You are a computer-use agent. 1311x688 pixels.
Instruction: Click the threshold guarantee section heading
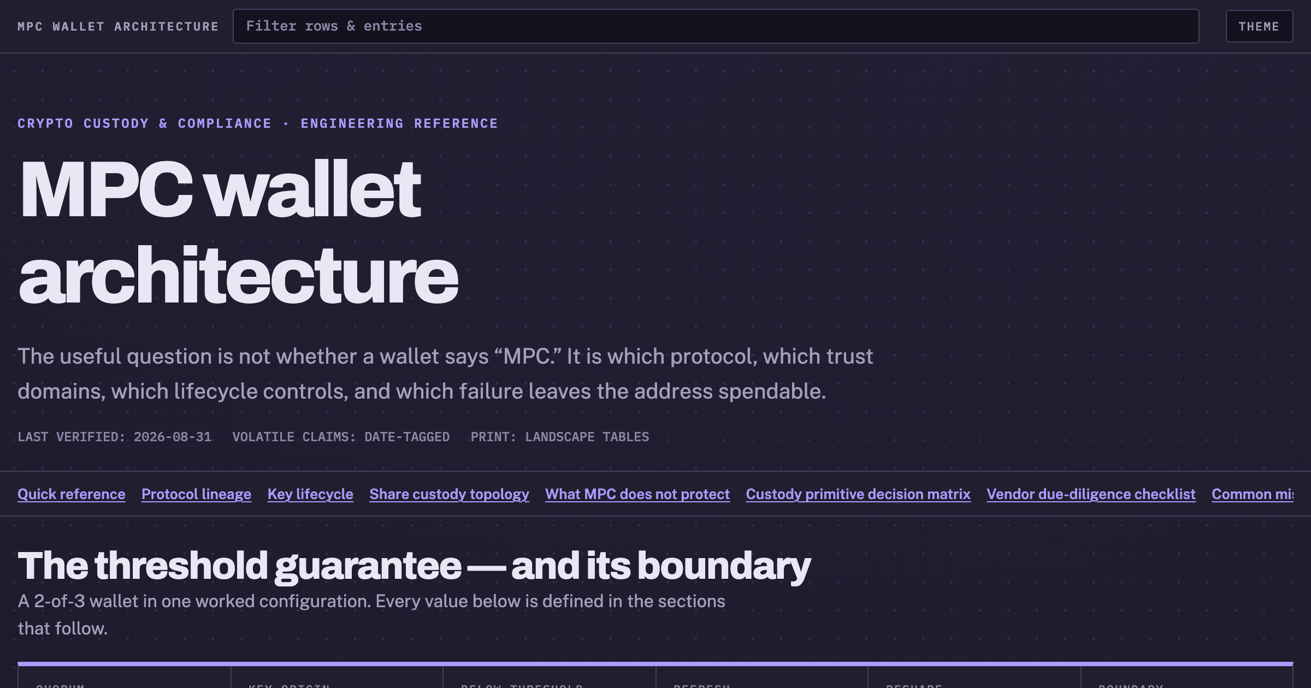tap(414, 566)
